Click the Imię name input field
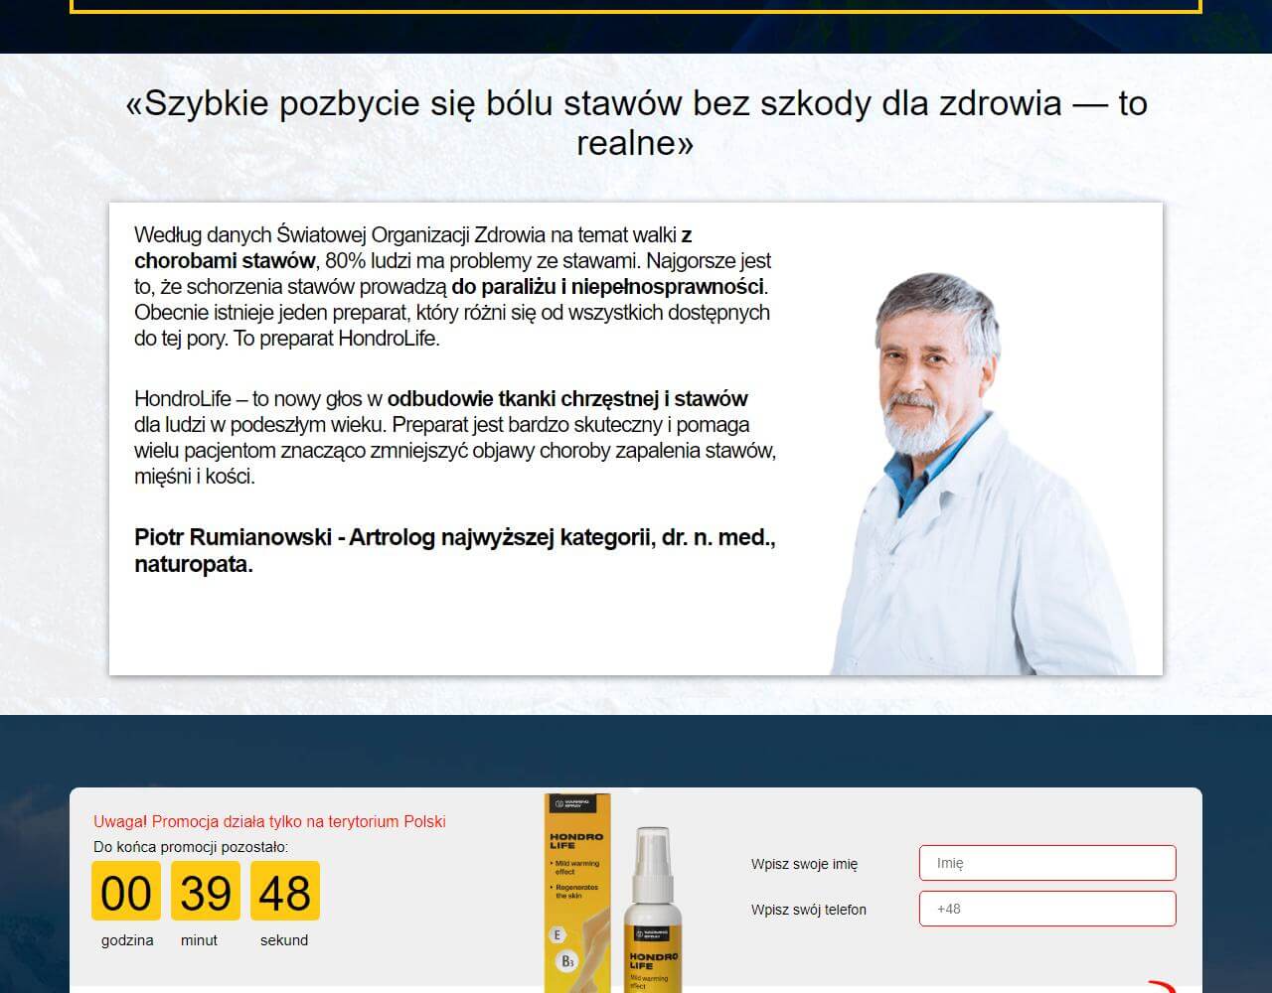The width and height of the screenshot is (1272, 993). point(1047,863)
